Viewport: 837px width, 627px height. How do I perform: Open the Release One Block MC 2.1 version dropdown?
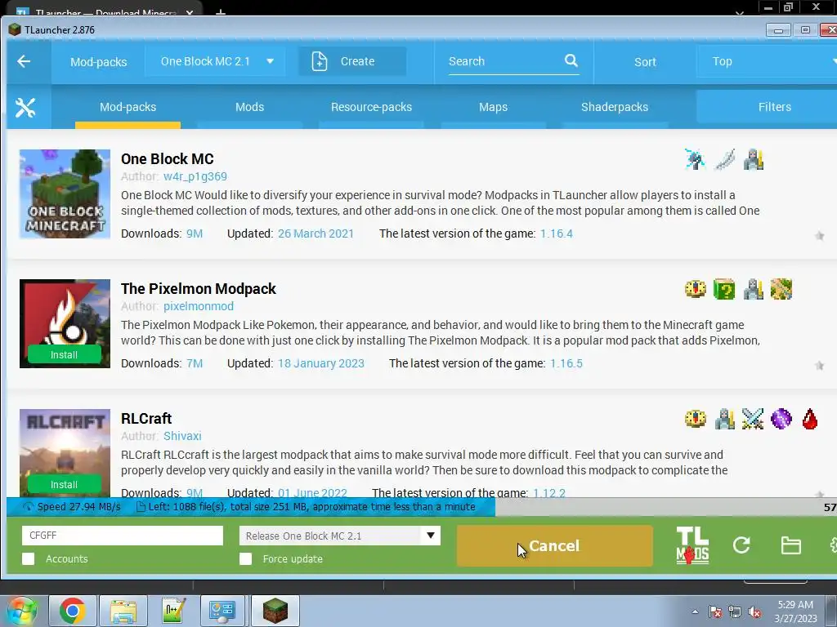340,536
